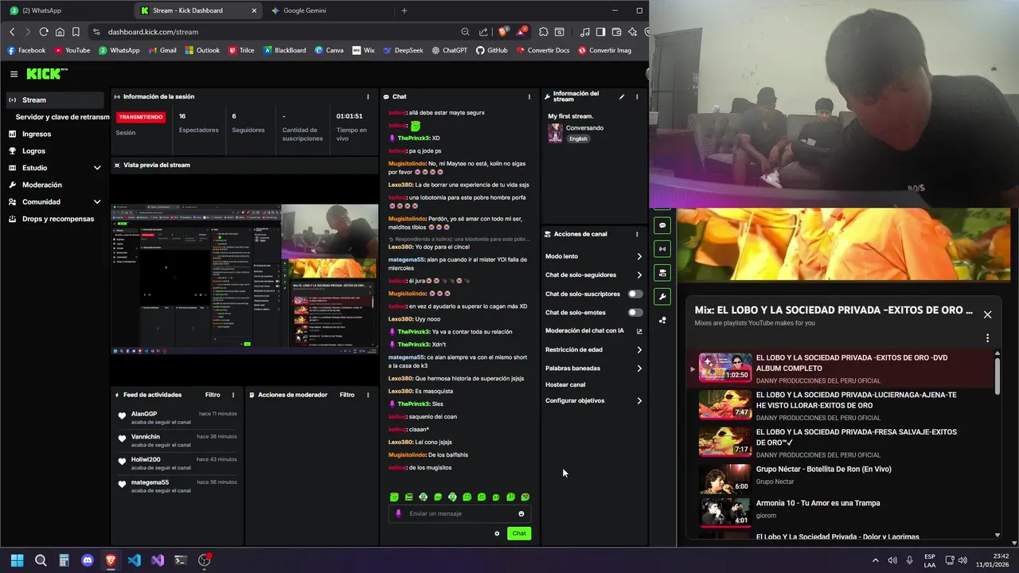Open Moderación del chat con IA link
Screen dimensions: 1019x573
[594, 331]
